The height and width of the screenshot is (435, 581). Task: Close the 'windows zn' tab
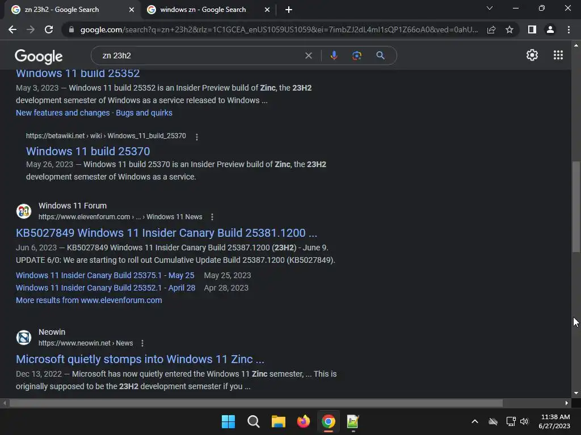(x=267, y=10)
